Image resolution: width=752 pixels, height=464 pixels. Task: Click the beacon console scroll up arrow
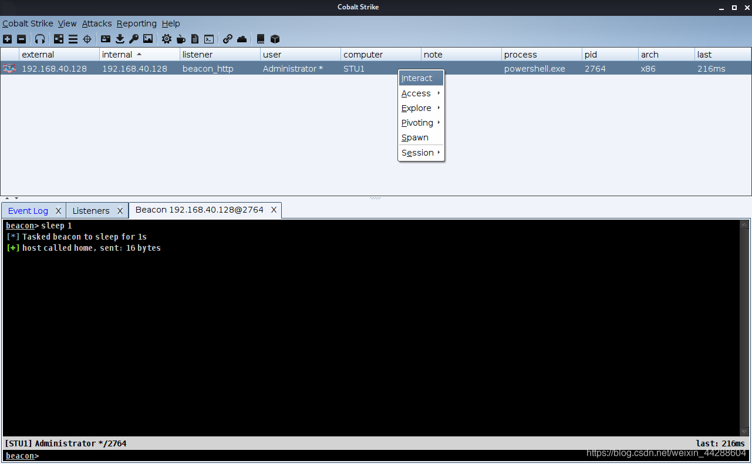coord(744,224)
